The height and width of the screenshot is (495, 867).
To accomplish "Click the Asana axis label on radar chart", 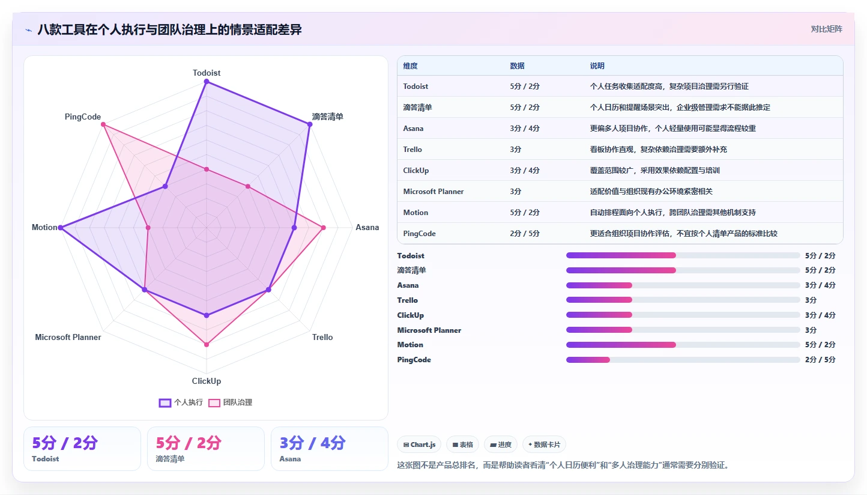I will 367,227.
